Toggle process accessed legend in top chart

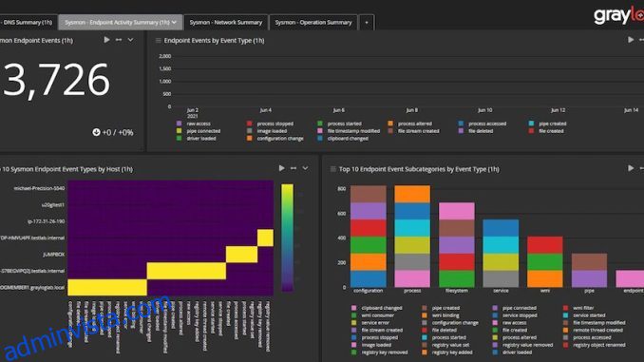pyautogui.click(x=483, y=124)
